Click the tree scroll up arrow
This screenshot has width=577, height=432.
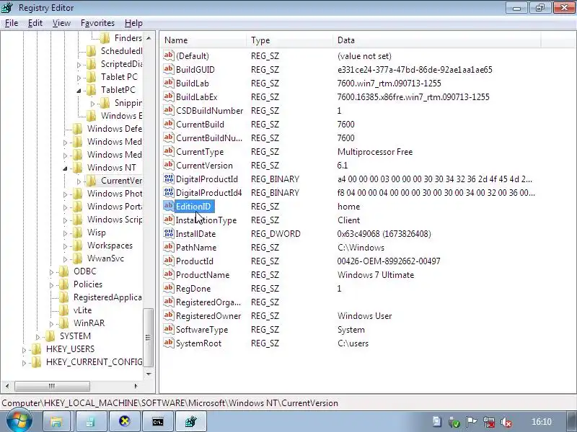pos(149,38)
